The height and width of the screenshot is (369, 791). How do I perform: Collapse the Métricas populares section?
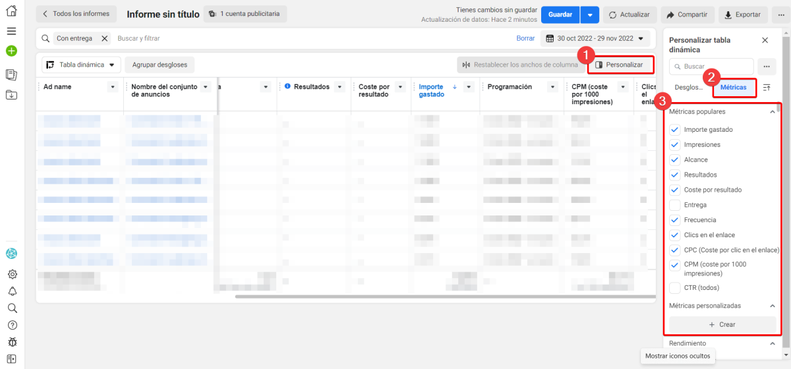[x=772, y=112]
